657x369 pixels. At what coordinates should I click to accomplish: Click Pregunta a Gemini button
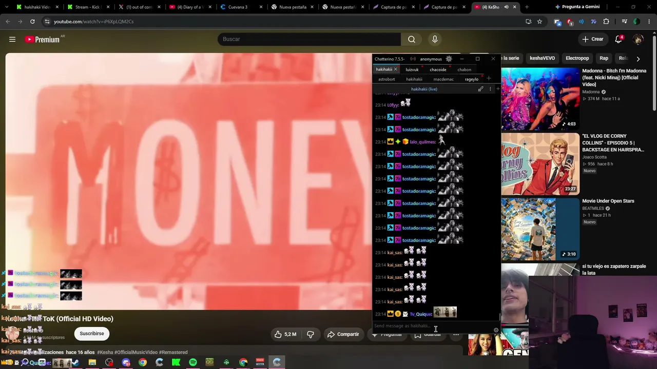577,7
